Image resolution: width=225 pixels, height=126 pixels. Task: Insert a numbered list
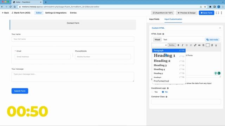tap(191, 45)
